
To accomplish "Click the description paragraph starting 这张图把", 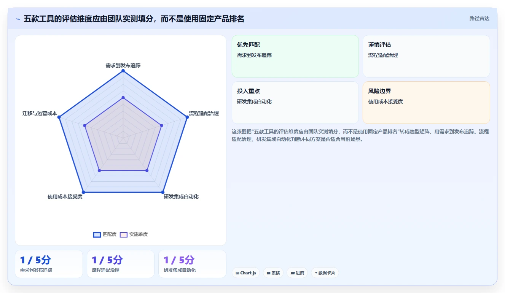I will pyautogui.click(x=360, y=135).
